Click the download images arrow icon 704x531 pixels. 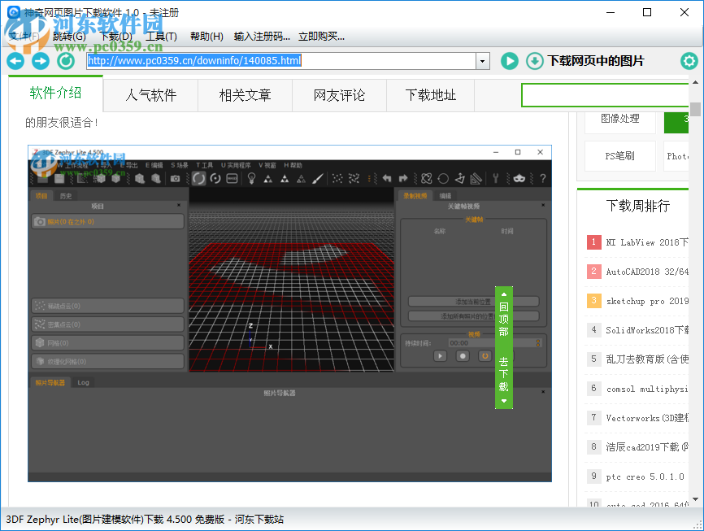coord(534,61)
